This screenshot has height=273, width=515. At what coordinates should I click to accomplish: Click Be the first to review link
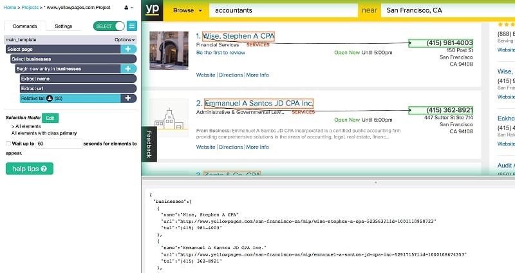[x=220, y=53]
